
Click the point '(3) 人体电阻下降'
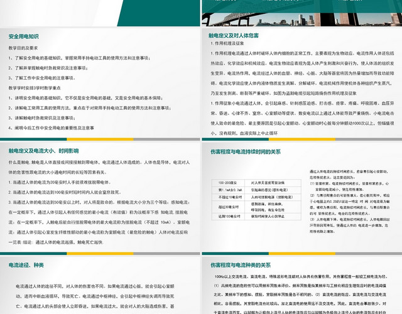(x=349, y=225)
